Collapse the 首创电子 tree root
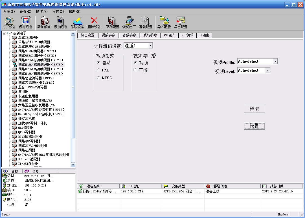 point(4,33)
